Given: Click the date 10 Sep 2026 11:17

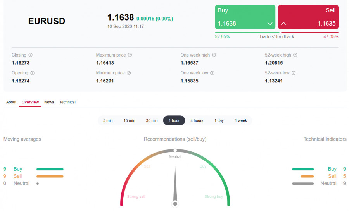Looking at the screenshot, I should pos(126,26).
